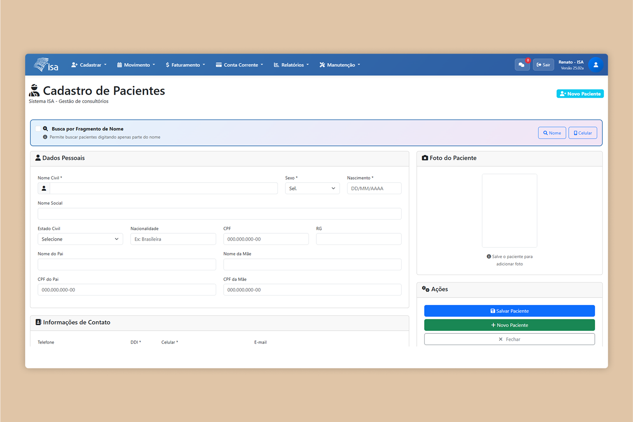The width and height of the screenshot is (633, 422).
Task: Click the ISA logo in navbar
Action: pyautogui.click(x=46, y=65)
